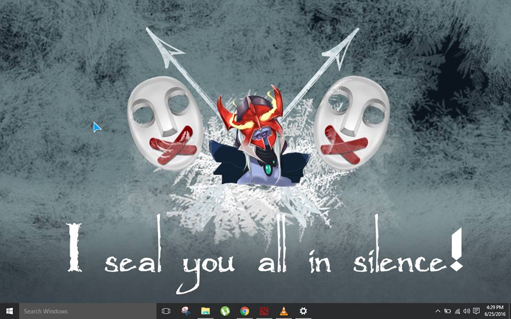Open VLC media player from taskbar
Screen dimensions: 511x319
point(284,311)
